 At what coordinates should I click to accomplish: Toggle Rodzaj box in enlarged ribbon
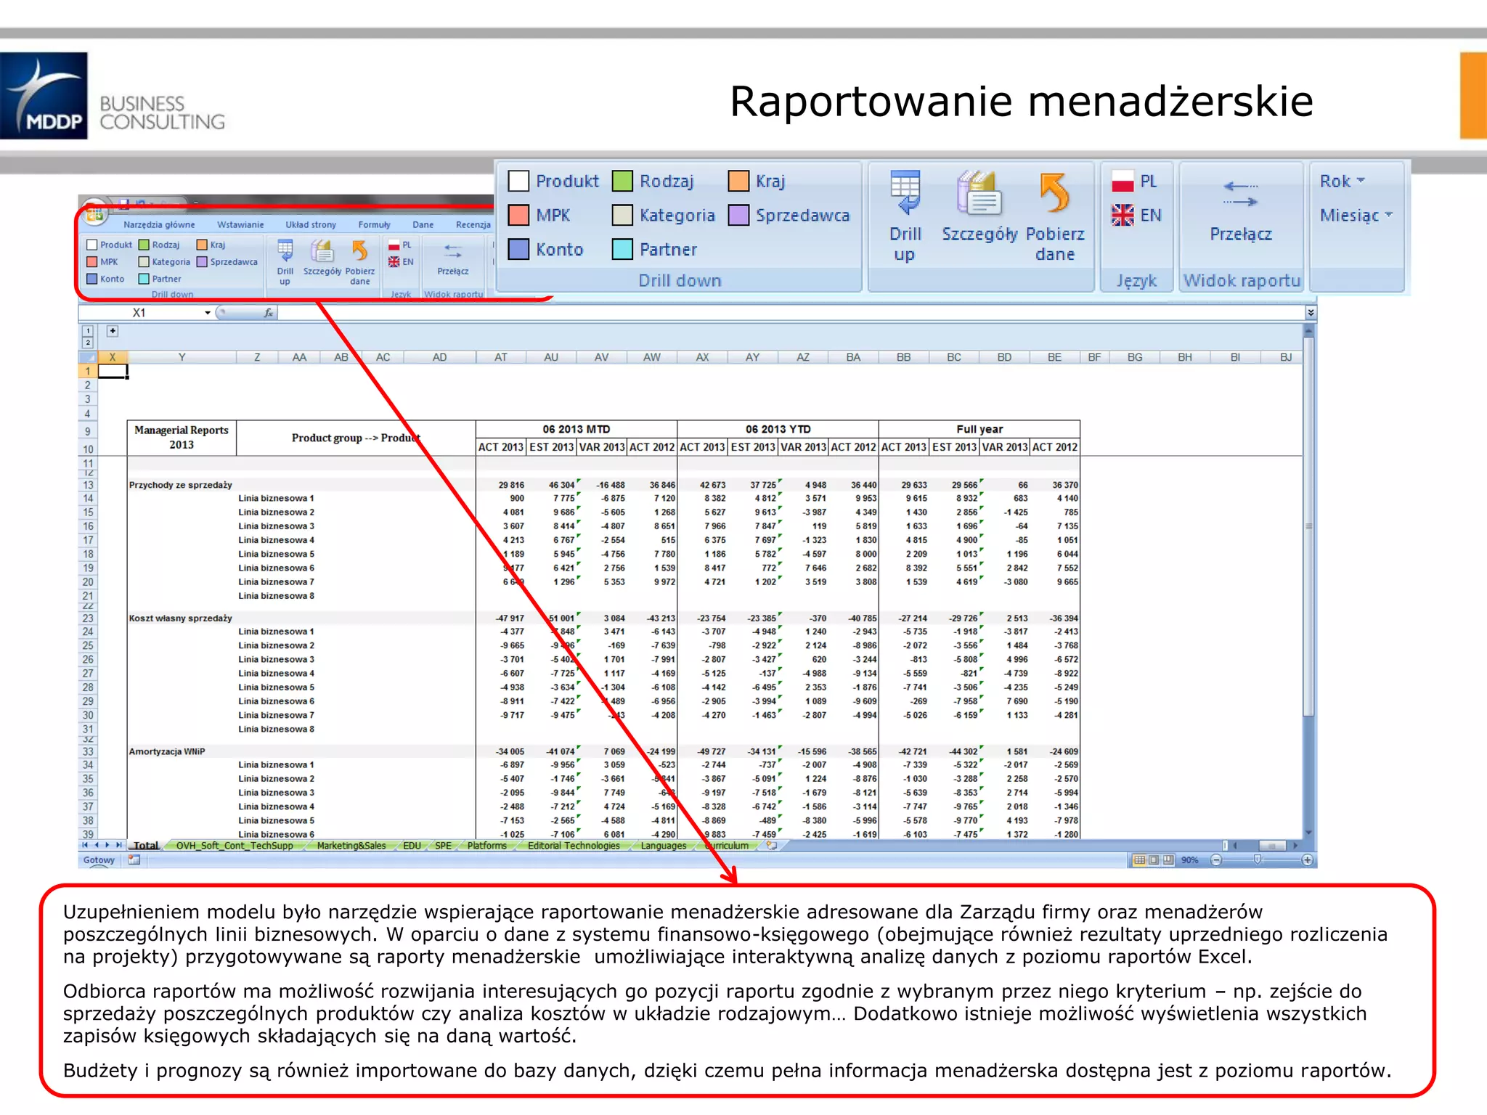point(622,181)
